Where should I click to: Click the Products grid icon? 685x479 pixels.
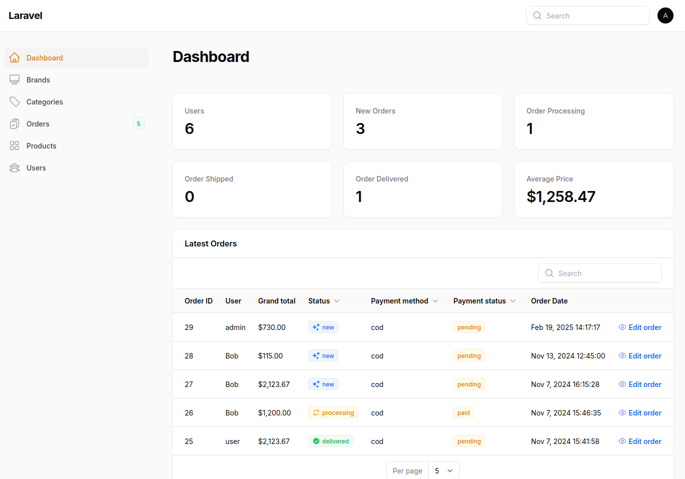[15, 145]
